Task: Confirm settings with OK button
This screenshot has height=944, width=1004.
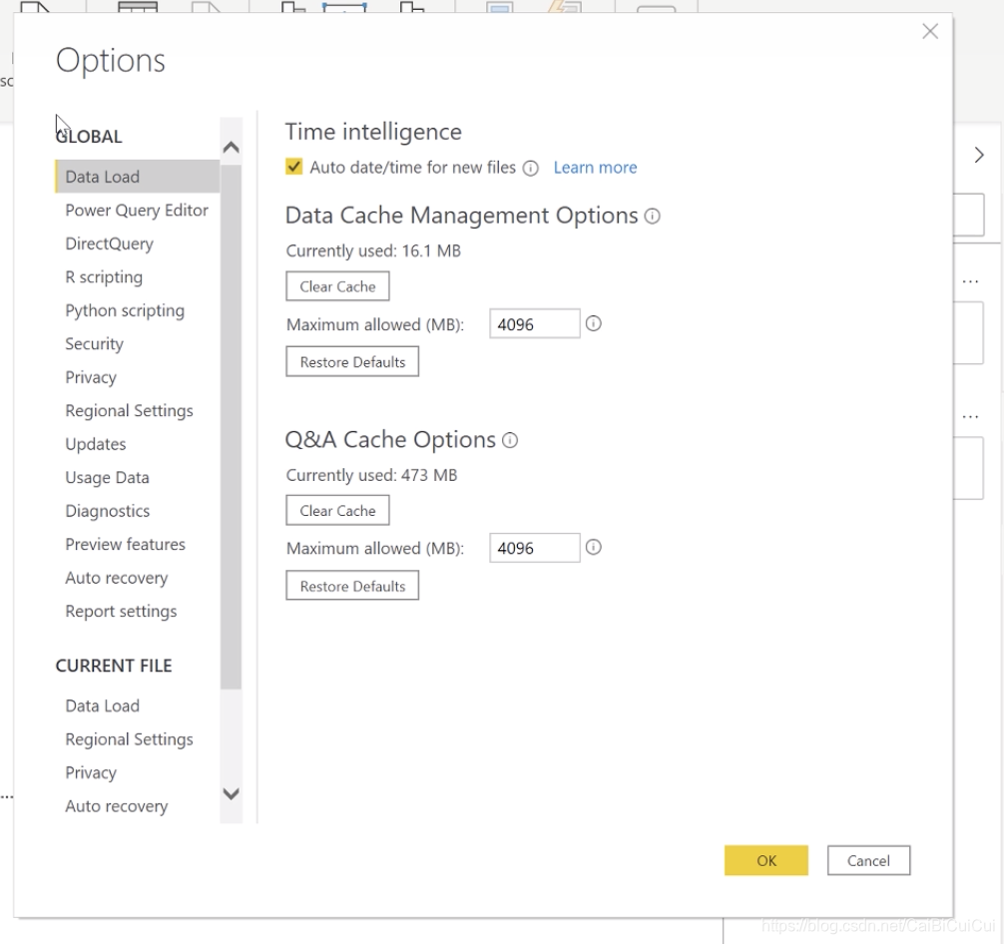Action: click(x=765, y=861)
